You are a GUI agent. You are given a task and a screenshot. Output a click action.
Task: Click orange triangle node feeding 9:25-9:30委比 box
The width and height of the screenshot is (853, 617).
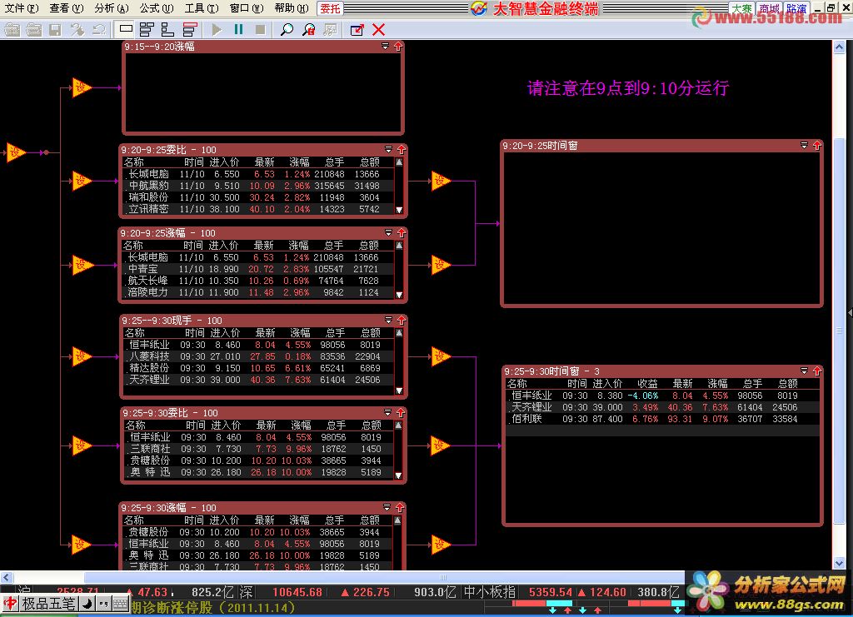coord(82,445)
